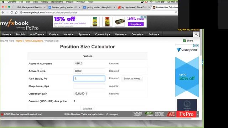Close the Risk Management Revisited tab
The image size is (228, 128).
pos(45,7)
